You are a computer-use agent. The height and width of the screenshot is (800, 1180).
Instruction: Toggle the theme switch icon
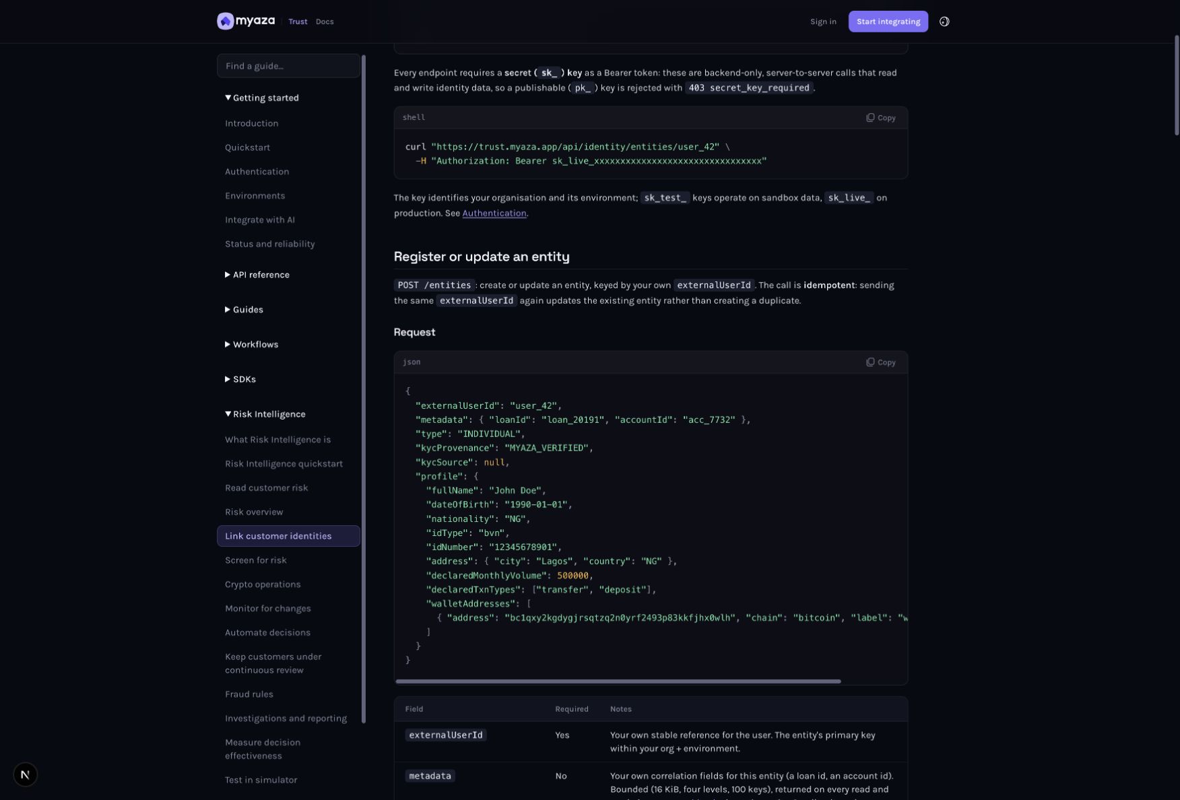(944, 22)
